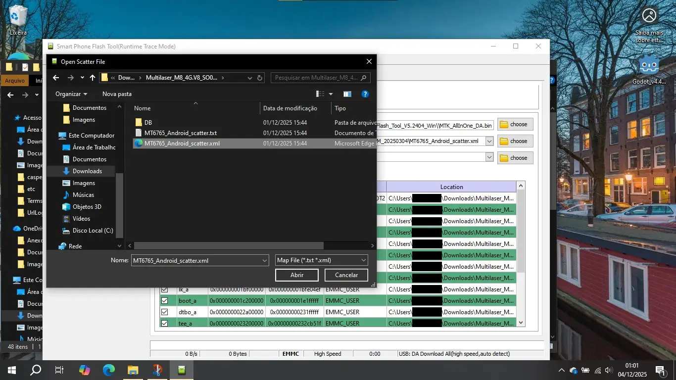Screen dimensions: 676x380
Task: Open the DB folder
Action: point(148,122)
